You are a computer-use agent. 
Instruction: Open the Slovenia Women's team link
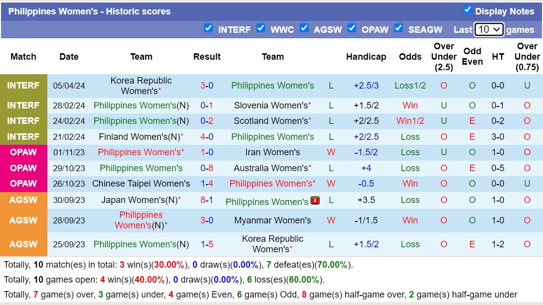tap(271, 105)
